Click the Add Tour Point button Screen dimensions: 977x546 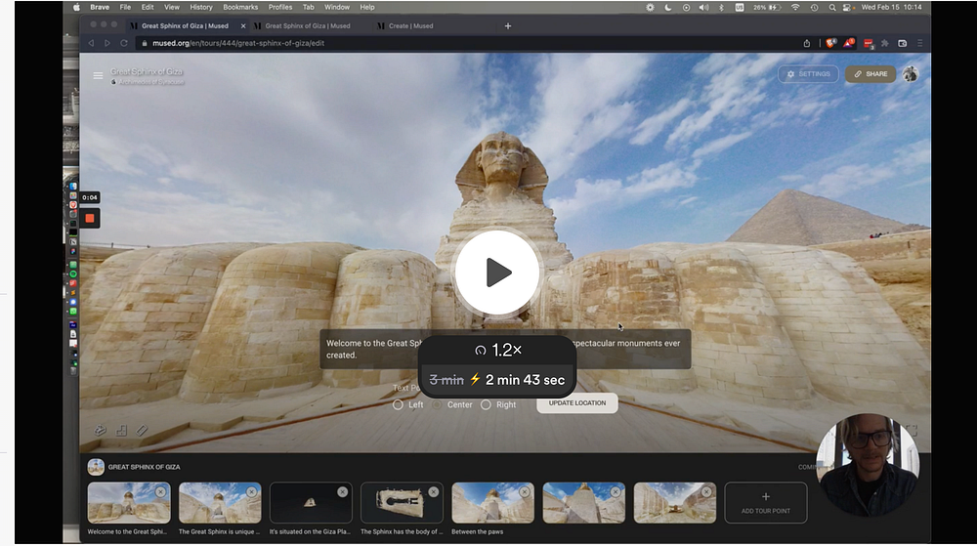766,502
